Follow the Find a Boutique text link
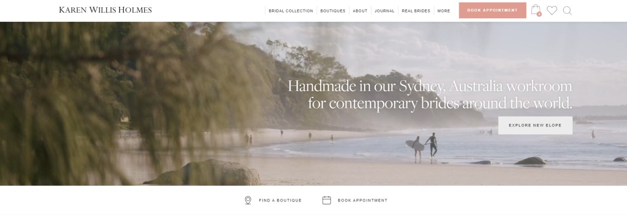 point(281,200)
